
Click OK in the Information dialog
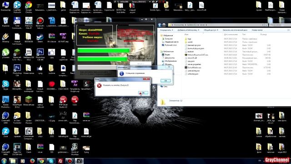point(166,81)
